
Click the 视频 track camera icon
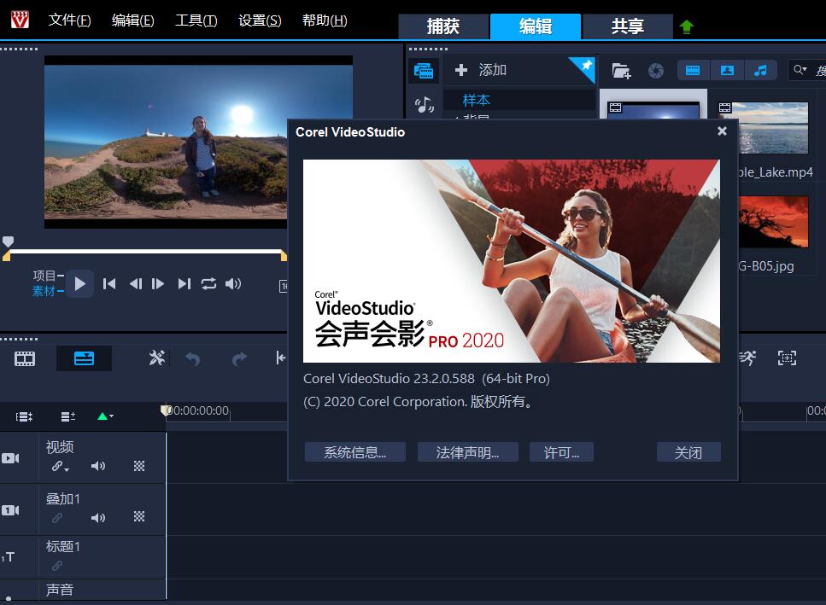[10, 458]
